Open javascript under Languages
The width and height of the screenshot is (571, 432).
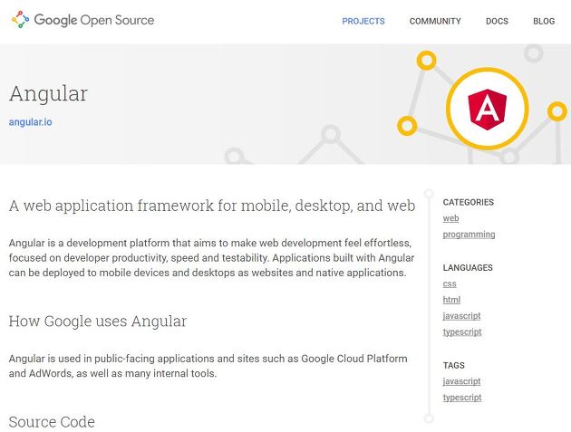461,316
